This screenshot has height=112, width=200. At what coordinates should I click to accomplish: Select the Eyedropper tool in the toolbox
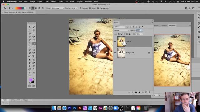click(x=29, y=40)
